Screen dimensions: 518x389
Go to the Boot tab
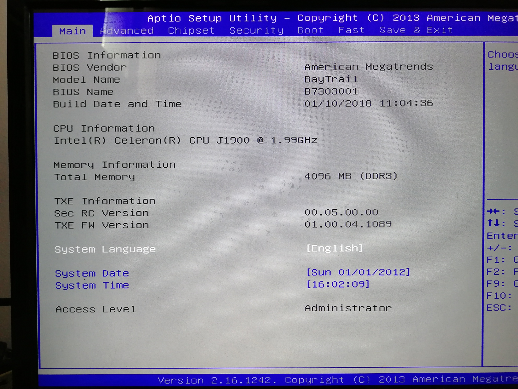(310, 30)
